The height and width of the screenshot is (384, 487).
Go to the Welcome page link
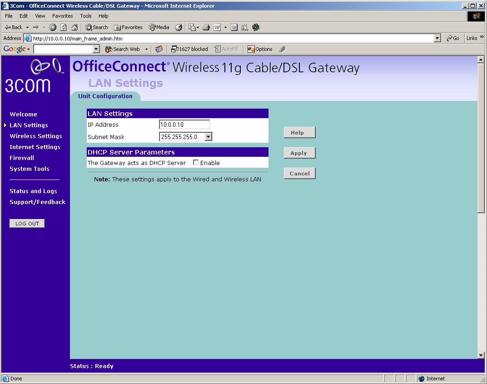click(x=23, y=114)
